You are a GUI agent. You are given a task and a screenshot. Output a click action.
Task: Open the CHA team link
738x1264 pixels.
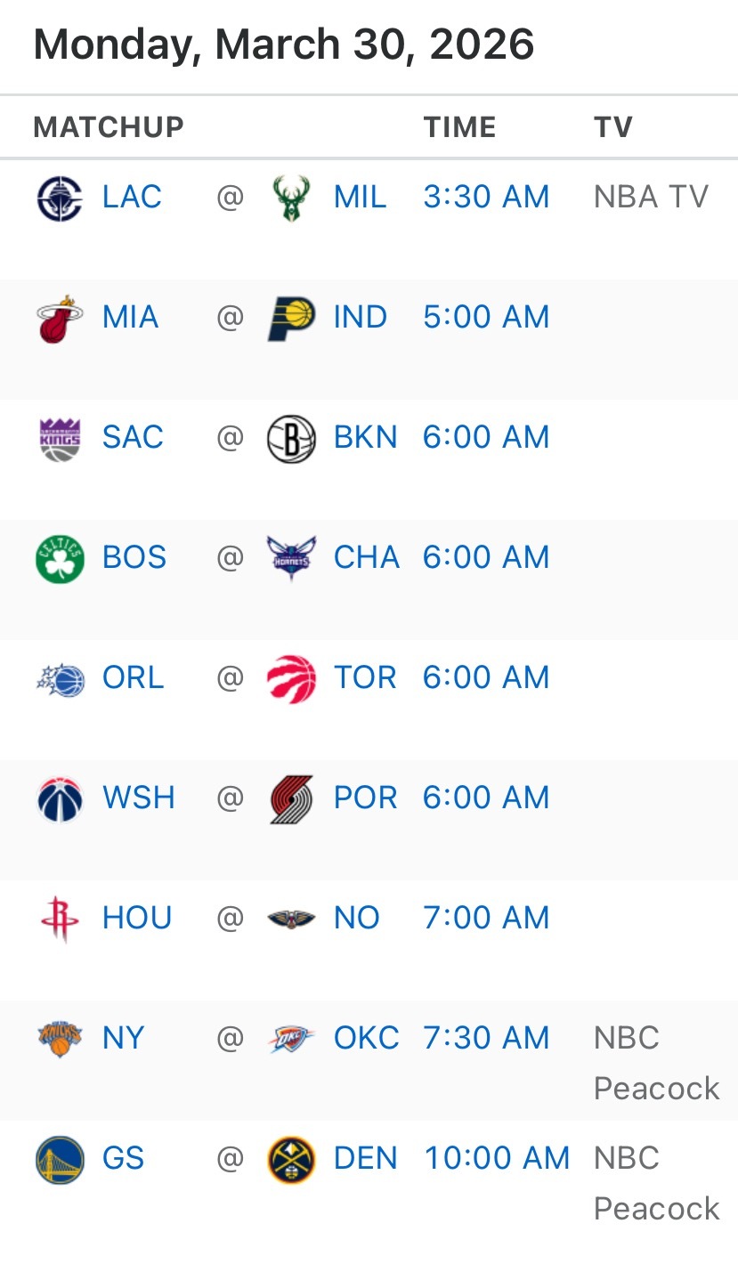[366, 557]
